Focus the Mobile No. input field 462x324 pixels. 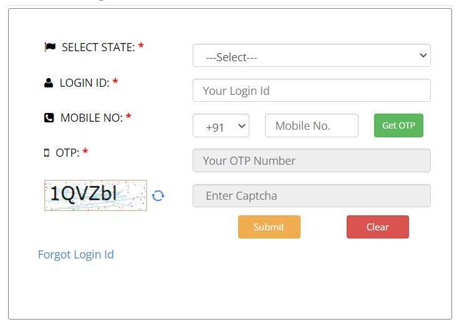point(311,125)
